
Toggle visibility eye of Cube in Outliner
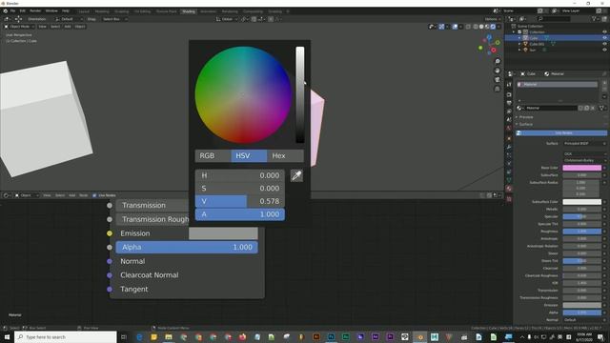(x=604, y=38)
